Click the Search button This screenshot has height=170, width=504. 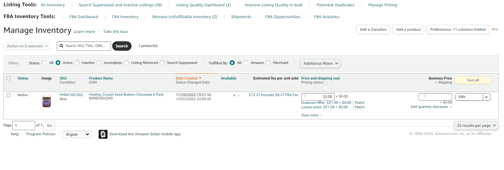122,46
